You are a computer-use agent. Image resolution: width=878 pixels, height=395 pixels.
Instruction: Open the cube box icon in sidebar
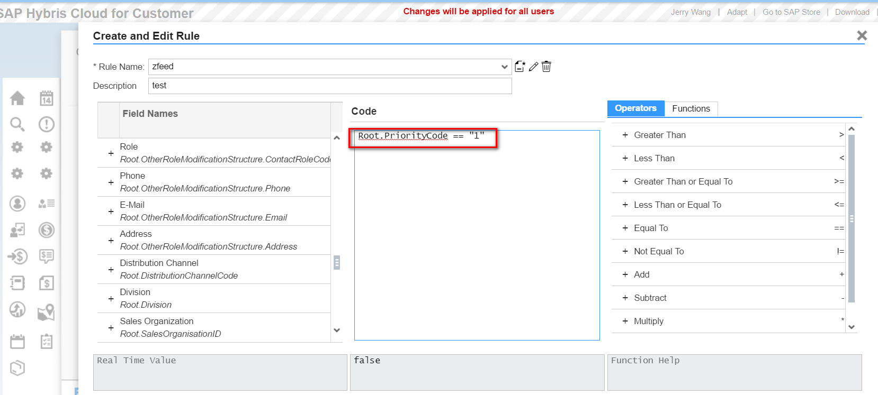click(x=17, y=368)
